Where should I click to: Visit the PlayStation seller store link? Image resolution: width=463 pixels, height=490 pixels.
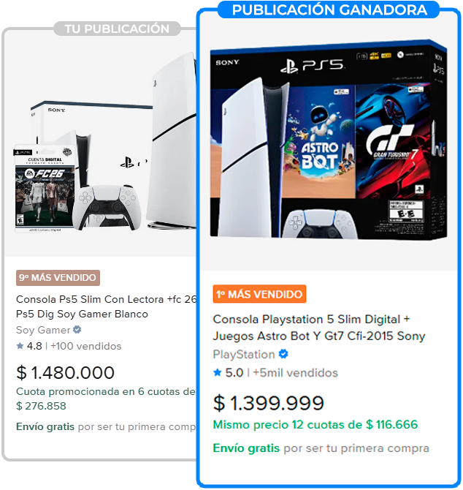tap(244, 355)
